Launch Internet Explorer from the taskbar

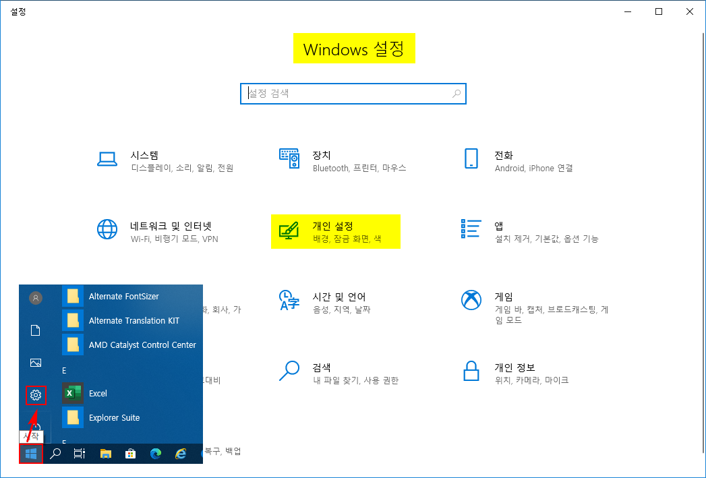pos(181,454)
